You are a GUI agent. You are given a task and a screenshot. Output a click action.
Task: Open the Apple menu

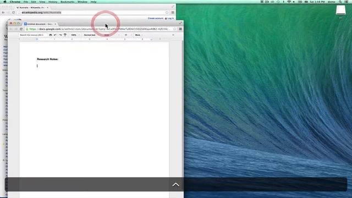5,2
